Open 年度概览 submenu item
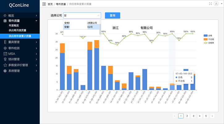224x124 pixels. pos(14,25)
